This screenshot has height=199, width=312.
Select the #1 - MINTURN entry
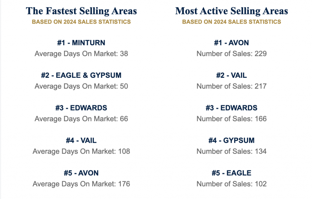coord(81,43)
